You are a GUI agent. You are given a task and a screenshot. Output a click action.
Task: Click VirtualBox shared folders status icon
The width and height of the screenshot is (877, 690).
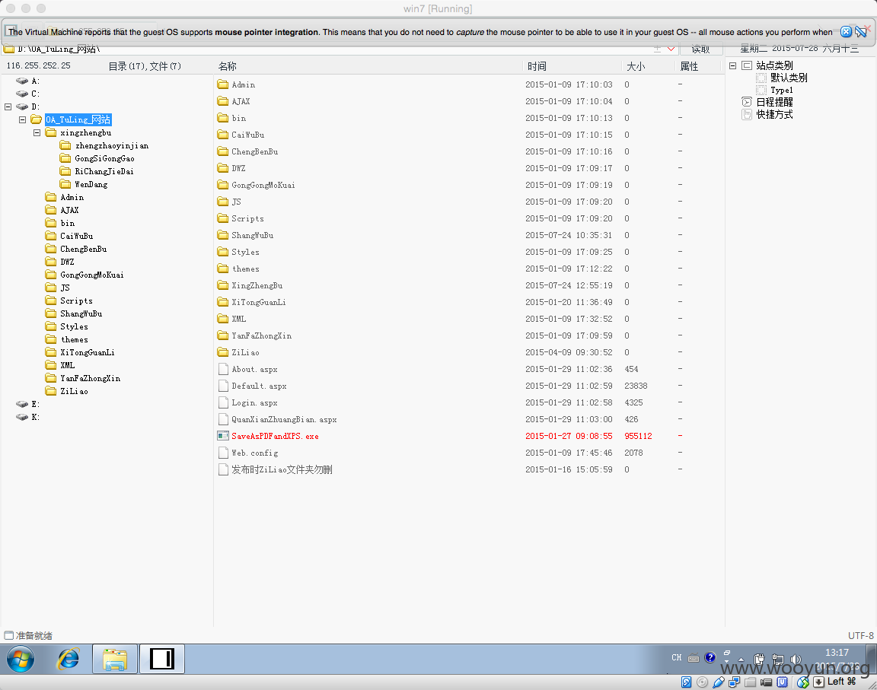click(751, 682)
